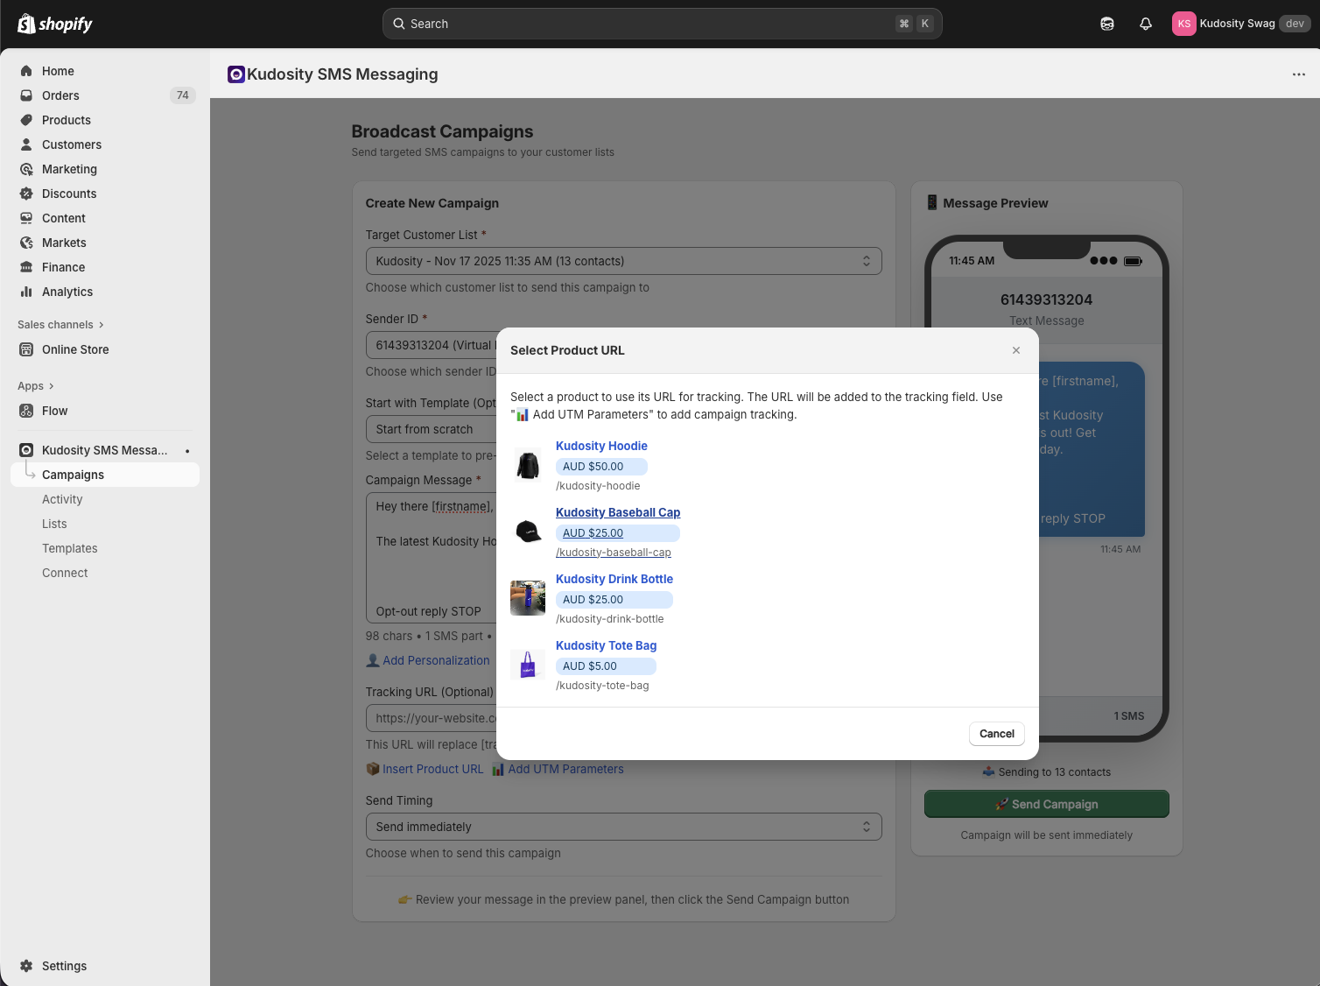Click Cancel in the product URL dialog
Screen dimensions: 1320x986
pyautogui.click(x=997, y=734)
